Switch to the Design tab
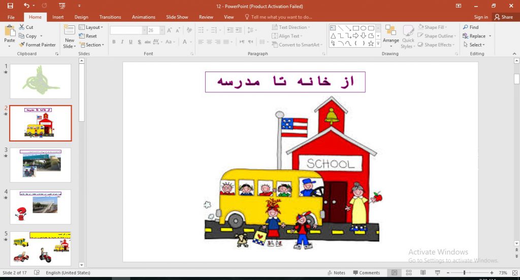 tap(81, 17)
